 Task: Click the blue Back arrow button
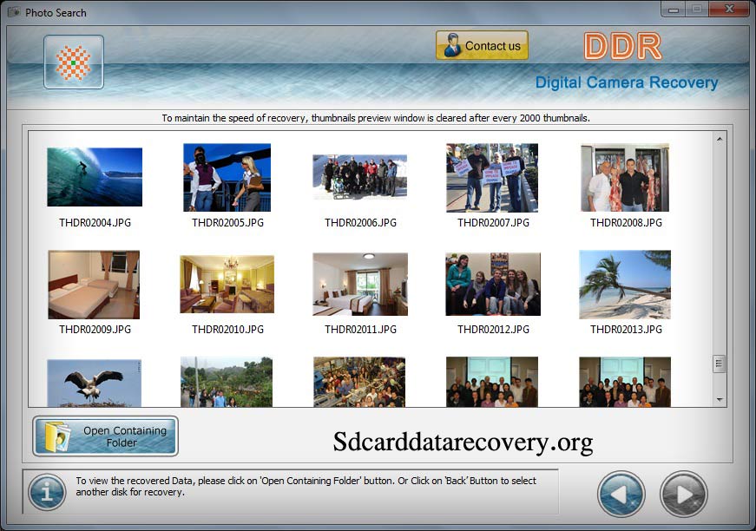pyautogui.click(x=621, y=494)
